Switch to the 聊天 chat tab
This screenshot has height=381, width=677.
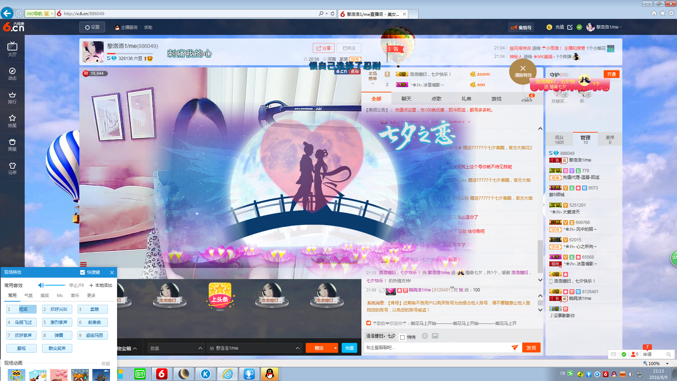pos(407,99)
